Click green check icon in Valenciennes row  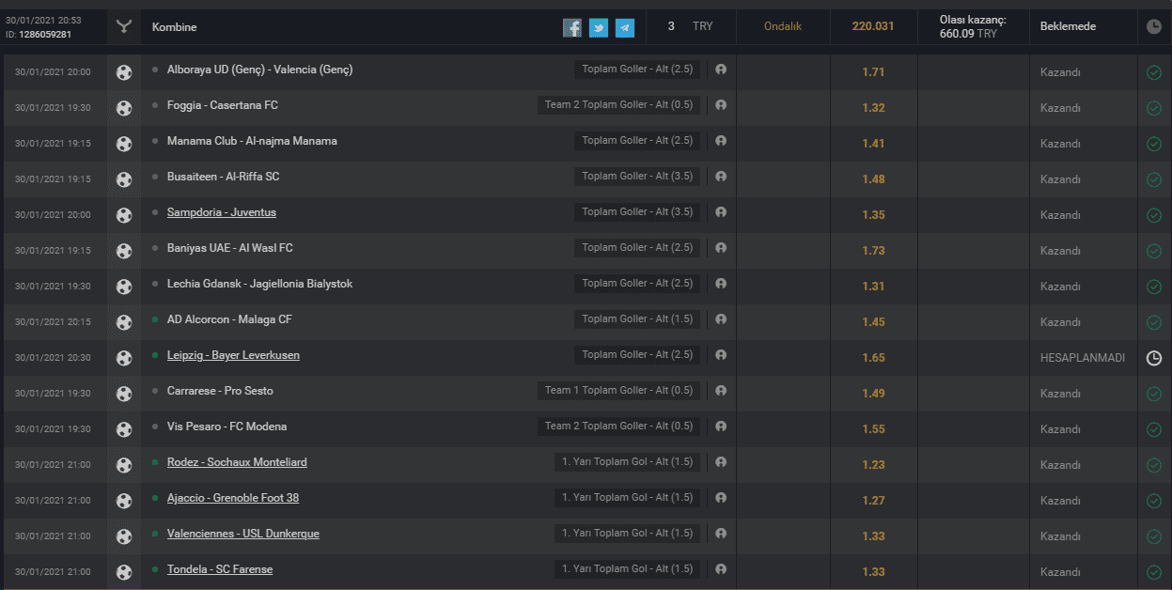1154,536
